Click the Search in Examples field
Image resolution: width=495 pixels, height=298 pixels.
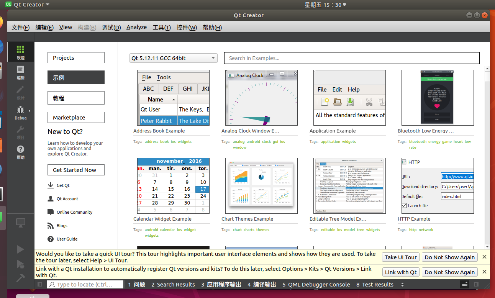click(352, 58)
